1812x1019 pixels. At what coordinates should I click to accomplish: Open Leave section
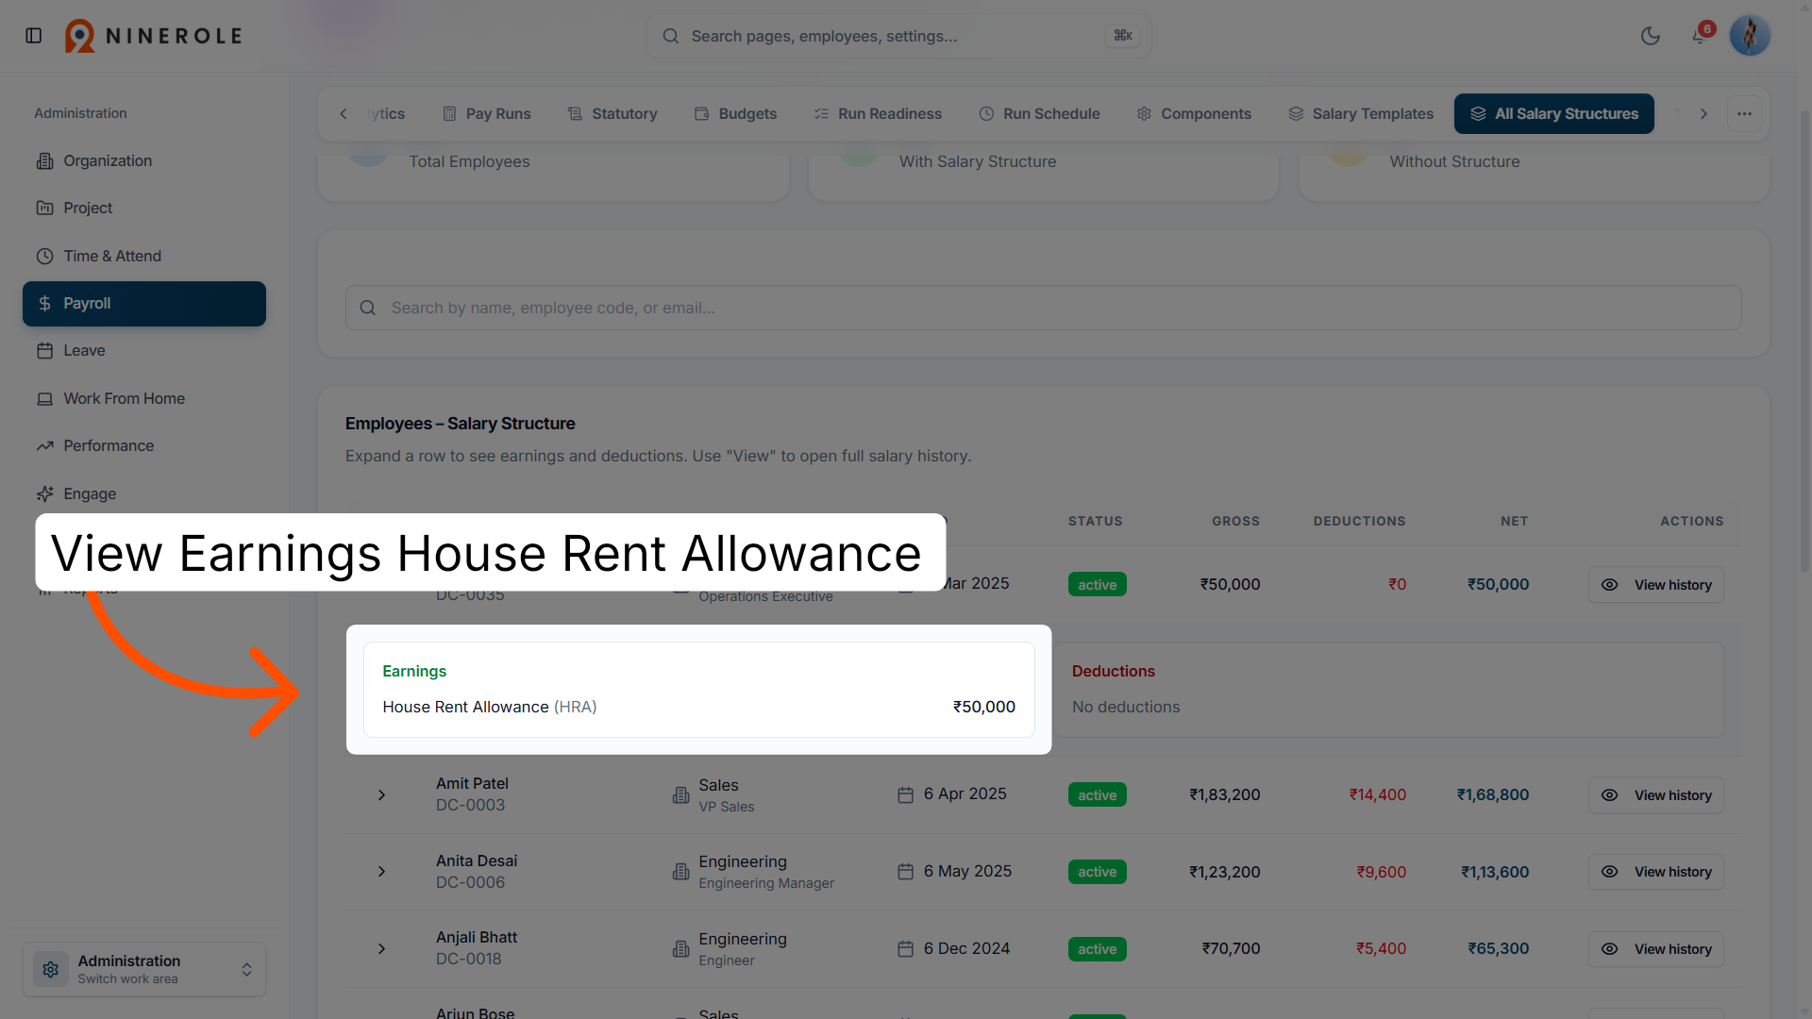click(144, 350)
